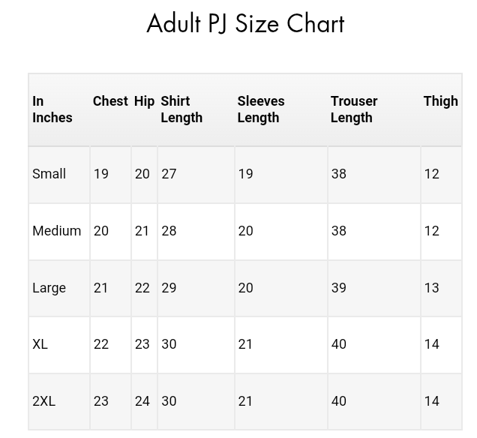Click the Thigh column header
This screenshot has width=477, height=438.
440,101
